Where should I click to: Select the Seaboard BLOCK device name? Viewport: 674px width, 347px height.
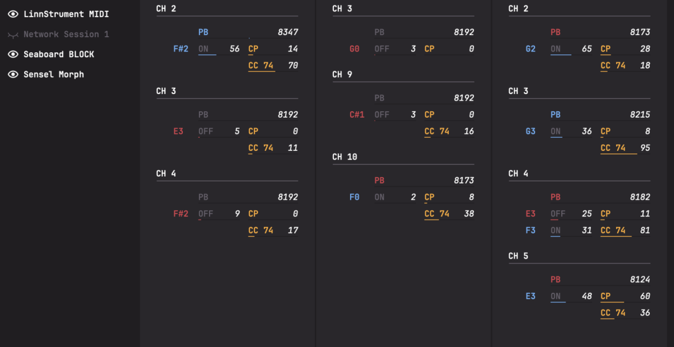click(59, 54)
